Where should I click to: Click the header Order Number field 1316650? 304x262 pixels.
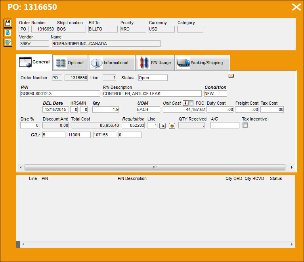(x=43, y=29)
